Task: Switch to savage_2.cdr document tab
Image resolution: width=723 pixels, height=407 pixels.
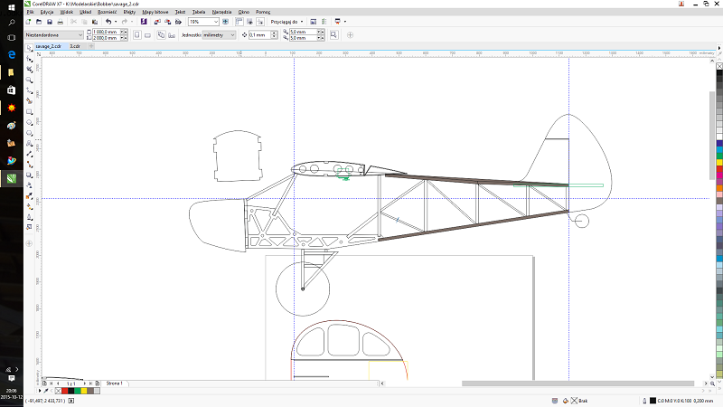Action: coord(49,46)
